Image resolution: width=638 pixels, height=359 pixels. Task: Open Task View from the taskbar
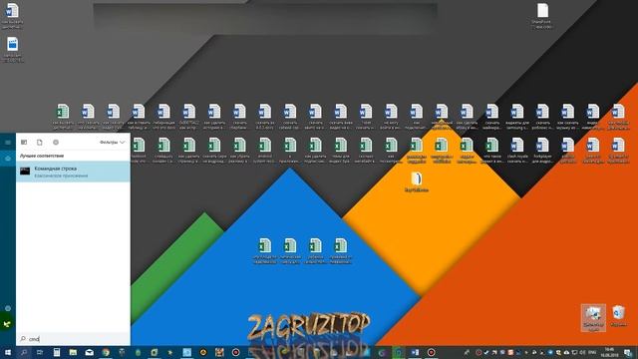coord(40,352)
